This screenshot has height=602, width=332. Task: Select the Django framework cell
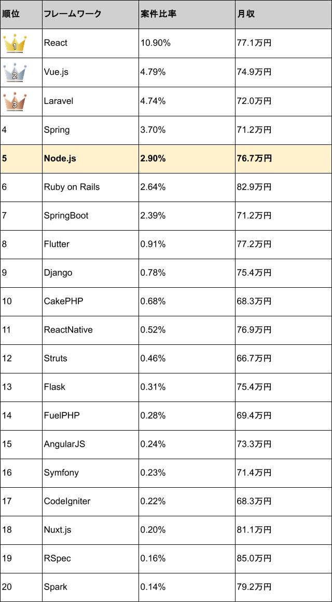tap(58, 273)
